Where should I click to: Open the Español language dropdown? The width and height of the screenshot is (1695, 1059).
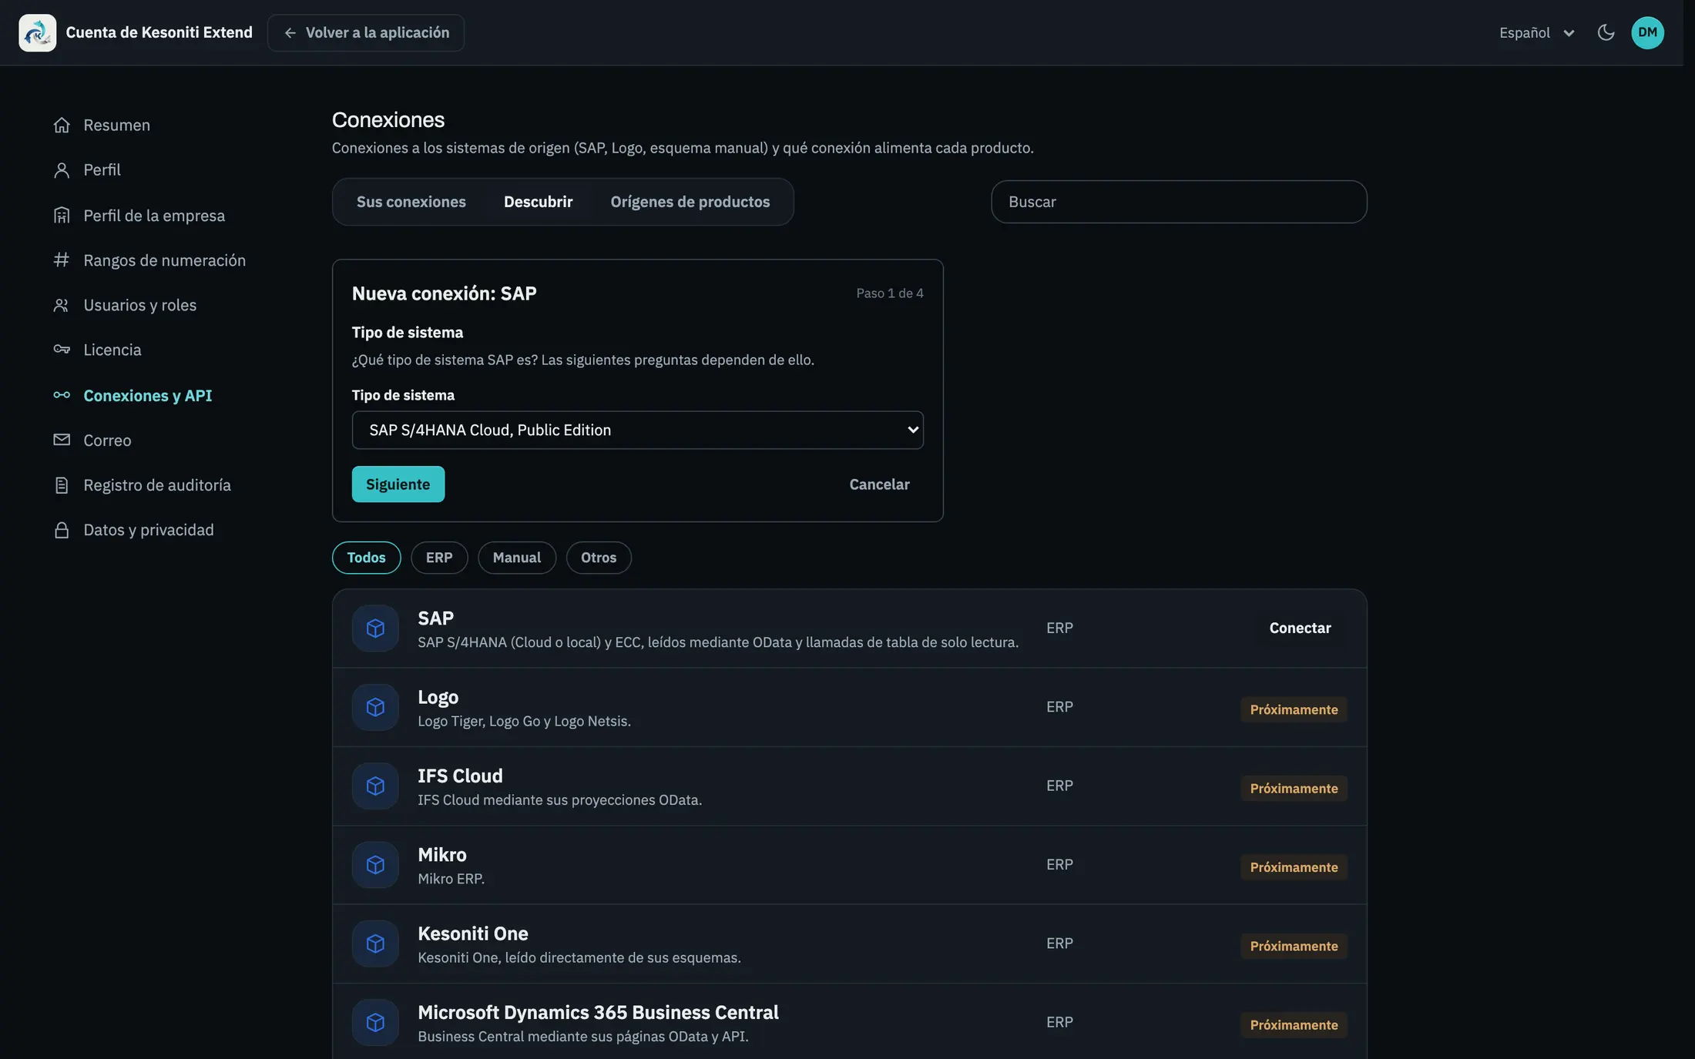pyautogui.click(x=1536, y=32)
